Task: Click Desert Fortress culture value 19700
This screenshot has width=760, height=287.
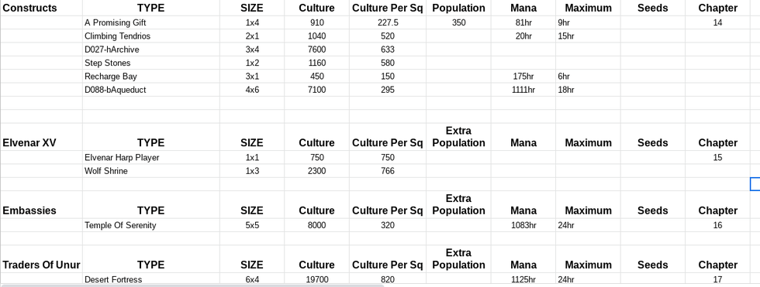Action: (x=316, y=279)
